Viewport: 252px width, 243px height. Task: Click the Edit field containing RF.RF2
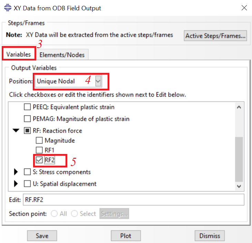[133, 200]
